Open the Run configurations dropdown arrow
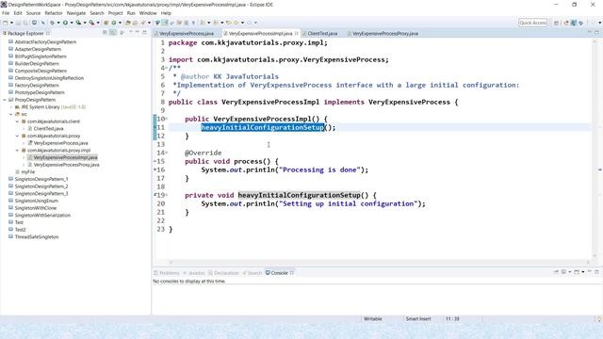The width and height of the screenshot is (603, 339). (72, 23)
